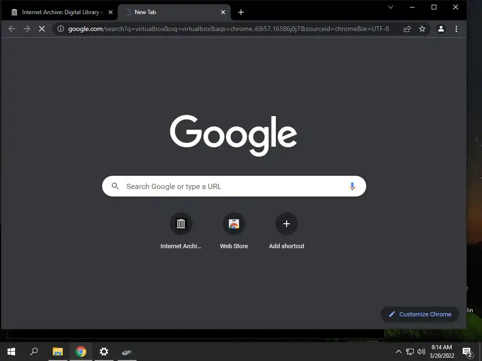Select the New Tab tab
The width and height of the screenshot is (482, 361).
[174, 12]
